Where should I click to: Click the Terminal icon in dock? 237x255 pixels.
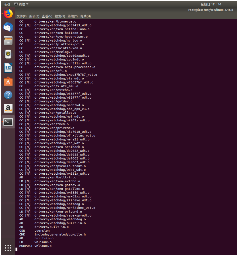8,122
